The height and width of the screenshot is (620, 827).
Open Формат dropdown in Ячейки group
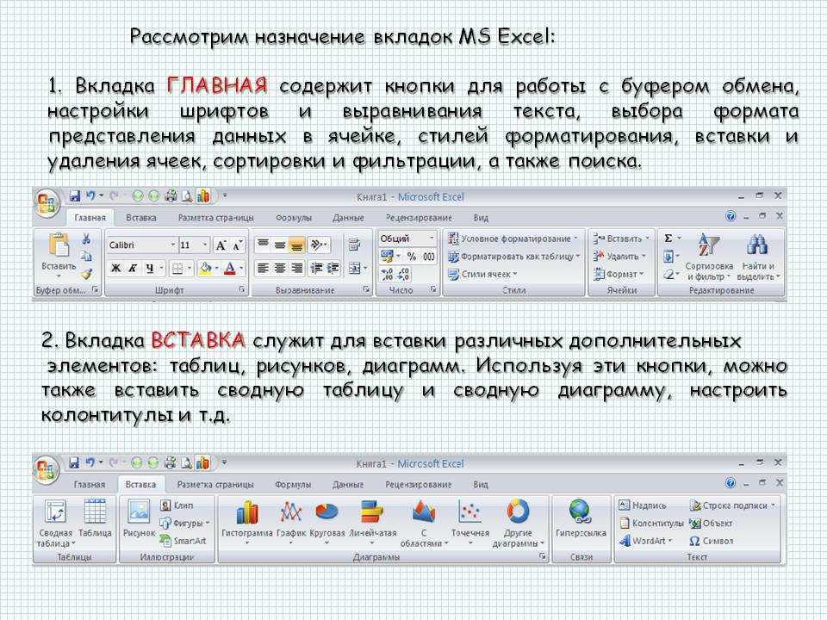(x=619, y=274)
